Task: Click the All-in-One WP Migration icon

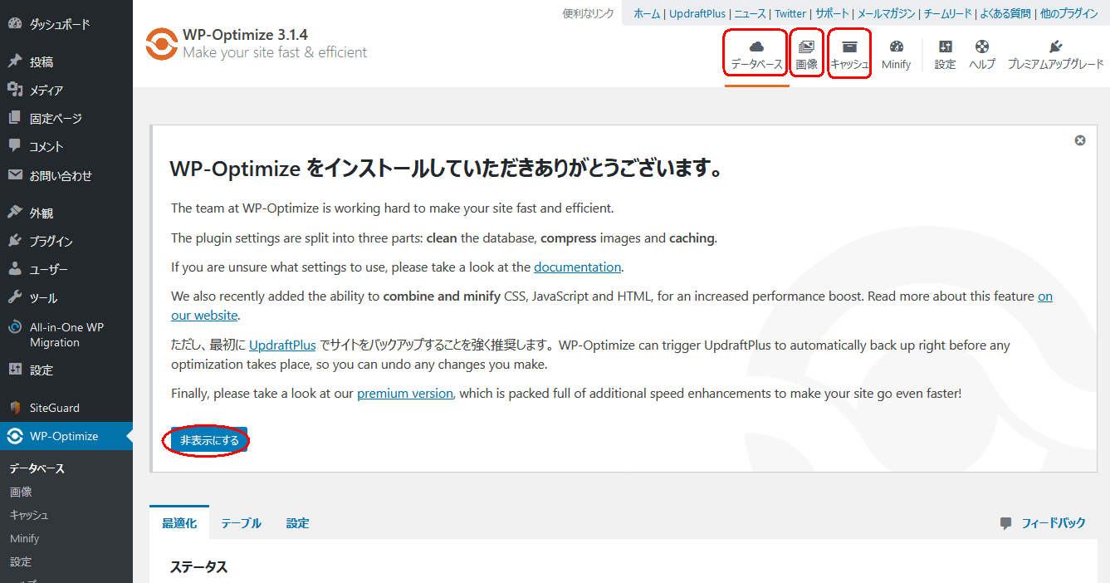Action: pyautogui.click(x=15, y=327)
